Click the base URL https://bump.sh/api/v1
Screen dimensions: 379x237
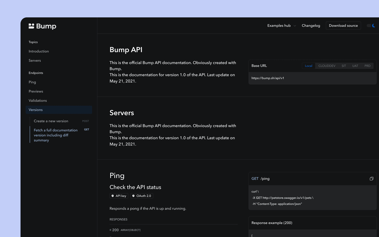click(x=268, y=78)
